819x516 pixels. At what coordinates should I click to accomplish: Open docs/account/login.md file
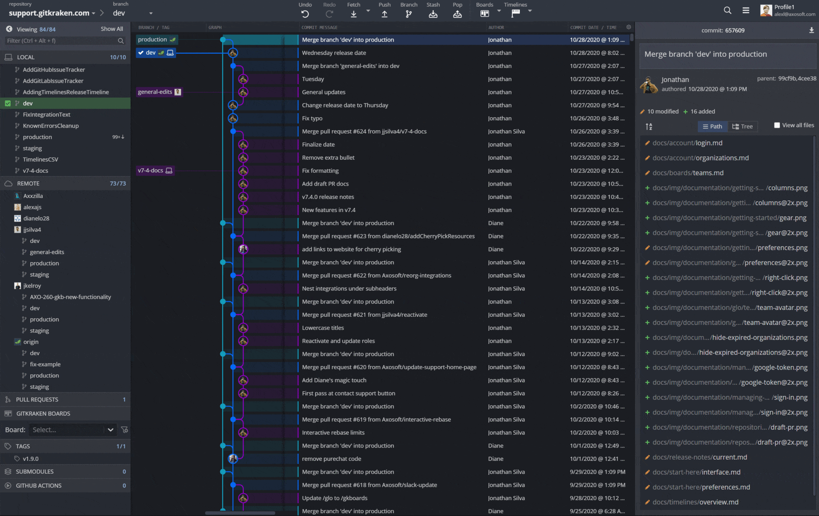coord(727,143)
